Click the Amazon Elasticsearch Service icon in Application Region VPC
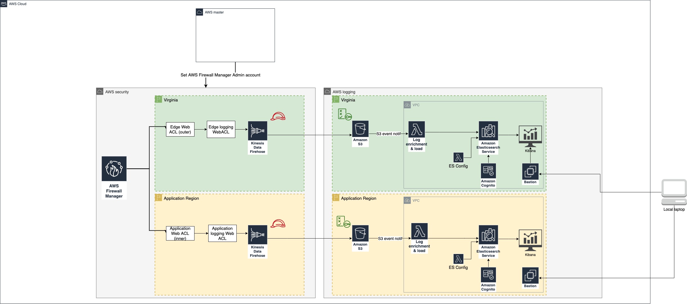The width and height of the screenshot is (687, 304). click(488, 235)
